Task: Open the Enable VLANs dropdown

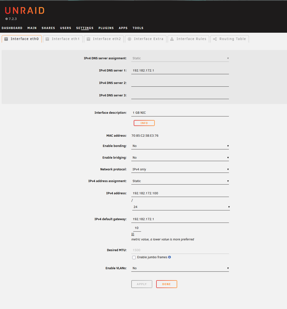Action: coord(180,268)
